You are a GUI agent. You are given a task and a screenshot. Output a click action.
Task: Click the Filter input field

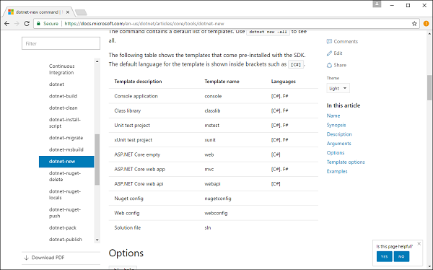click(61, 43)
